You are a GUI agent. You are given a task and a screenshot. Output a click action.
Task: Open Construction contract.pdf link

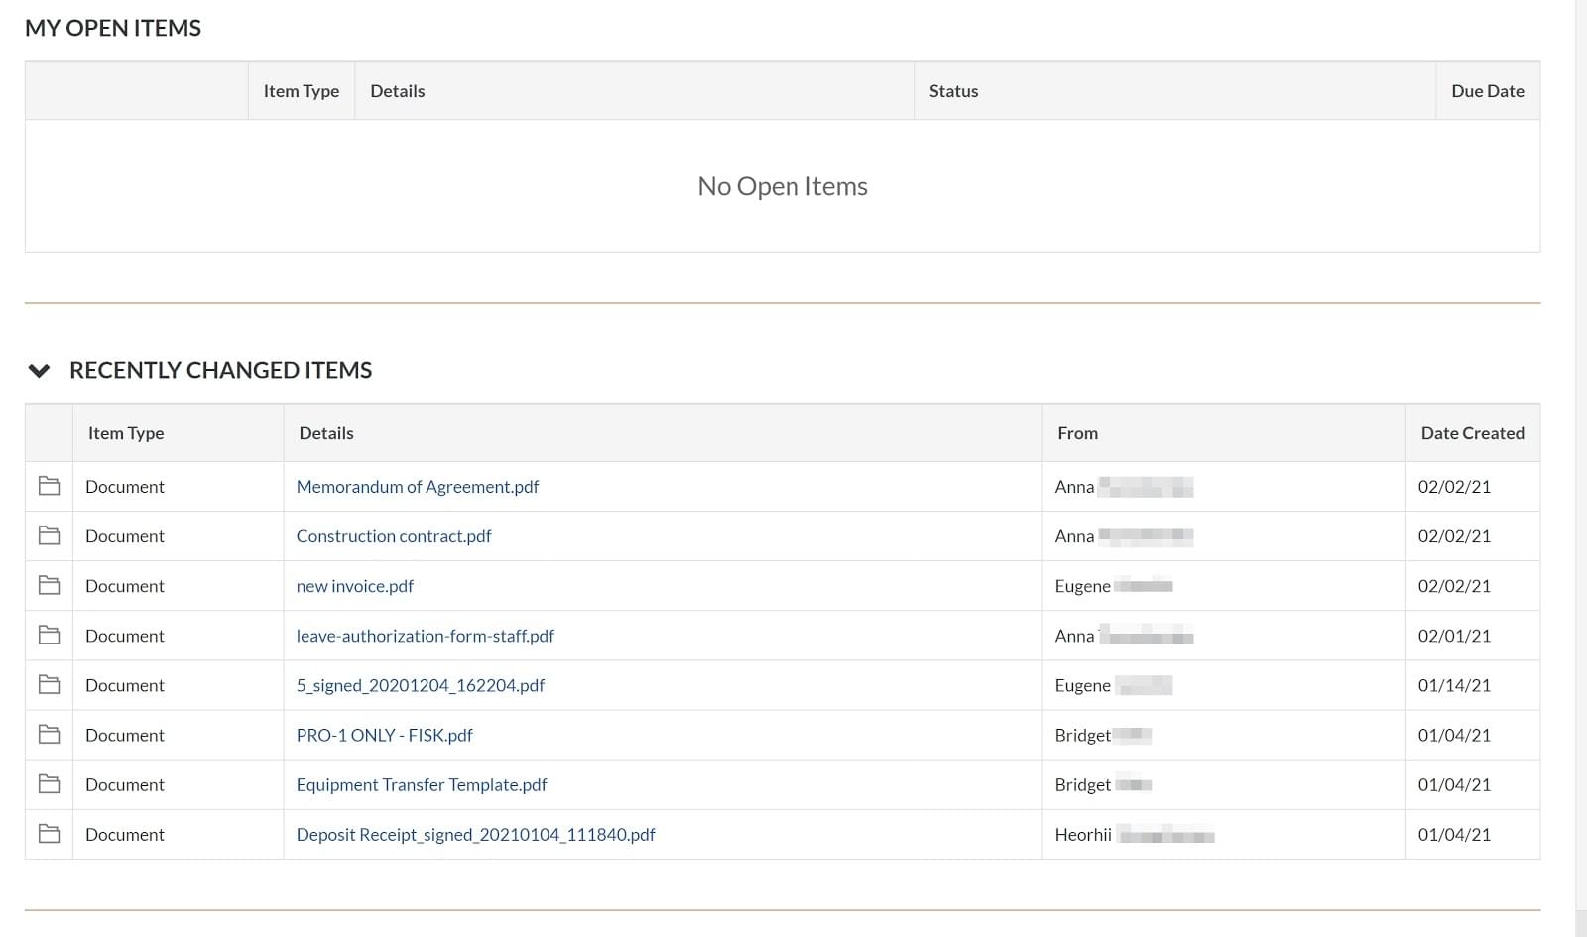click(x=394, y=536)
